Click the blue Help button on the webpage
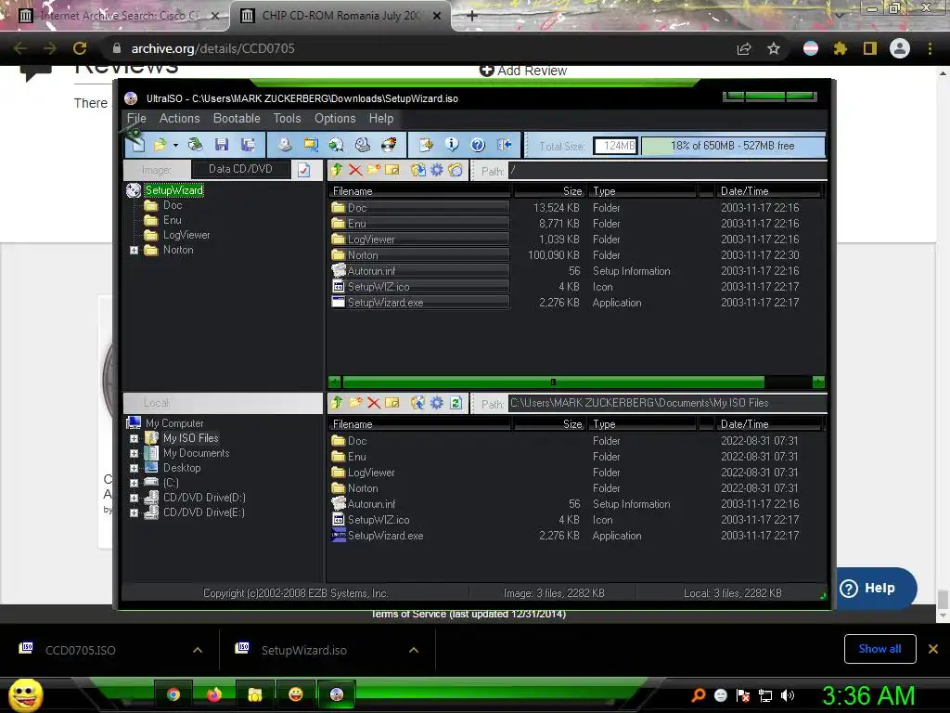Screen dimensions: 950x713 point(876,588)
